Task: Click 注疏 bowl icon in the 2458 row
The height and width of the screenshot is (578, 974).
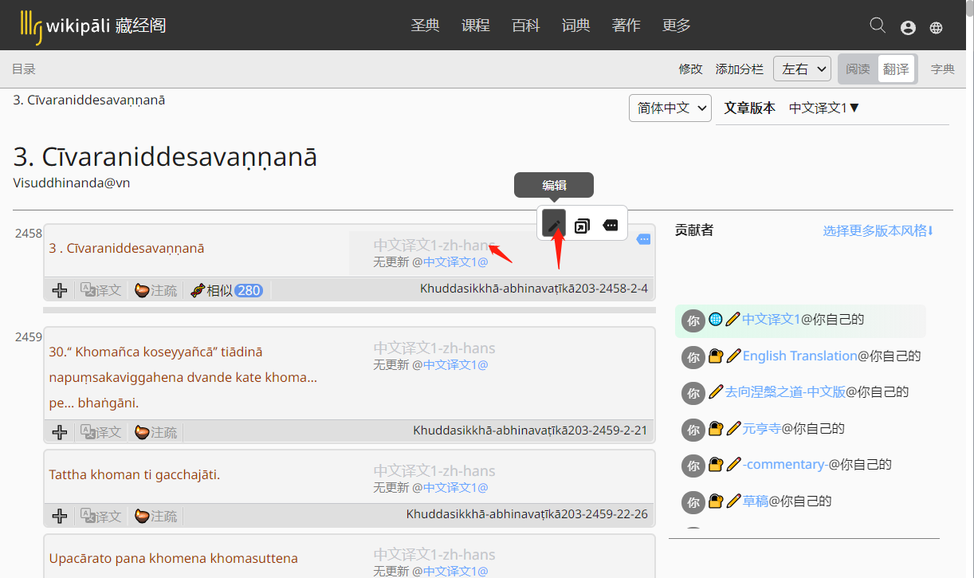Action: tap(155, 290)
